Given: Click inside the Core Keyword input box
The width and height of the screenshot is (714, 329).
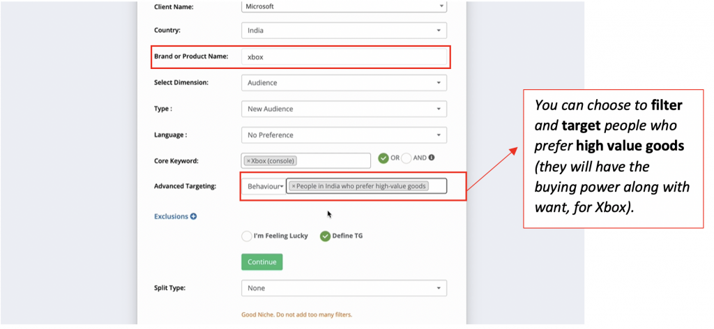Looking at the screenshot, I should tap(306, 160).
